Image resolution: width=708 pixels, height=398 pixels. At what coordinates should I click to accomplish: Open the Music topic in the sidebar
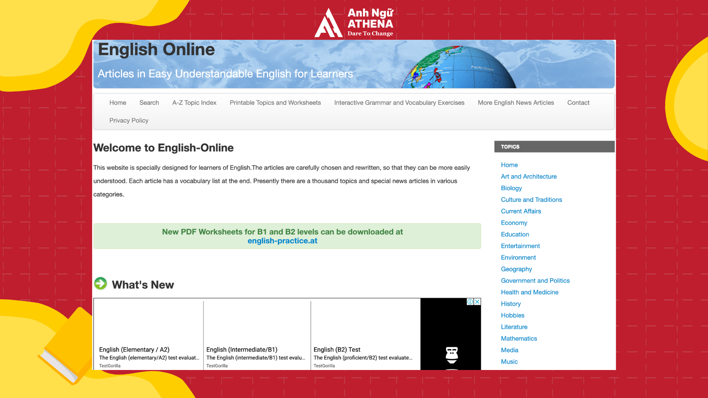[x=509, y=362]
